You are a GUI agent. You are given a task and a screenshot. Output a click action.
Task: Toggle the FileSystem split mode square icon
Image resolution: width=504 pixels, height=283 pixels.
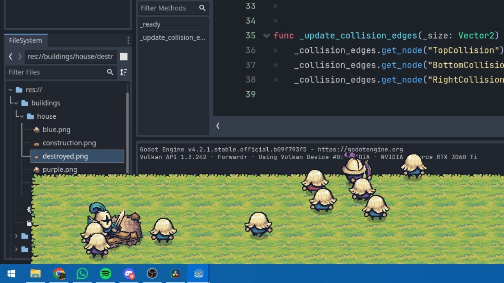[x=124, y=57]
